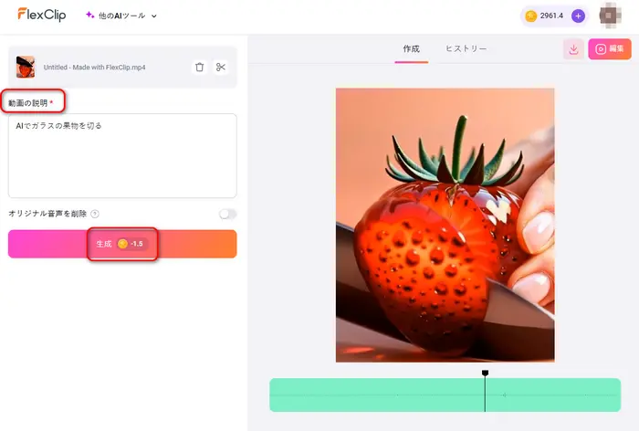639x431 pixels.
Task: Click the green audio waveform track
Action: (x=445, y=394)
